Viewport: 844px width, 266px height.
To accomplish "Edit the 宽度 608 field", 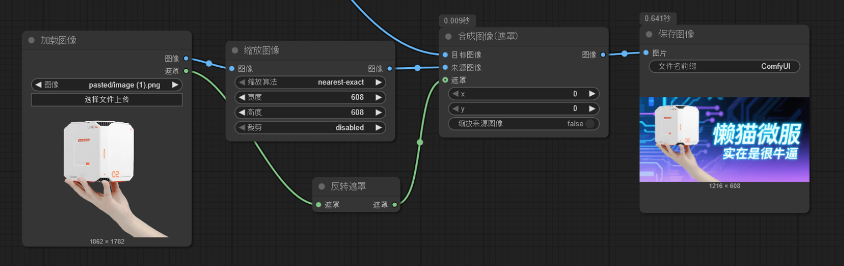I will pos(311,97).
